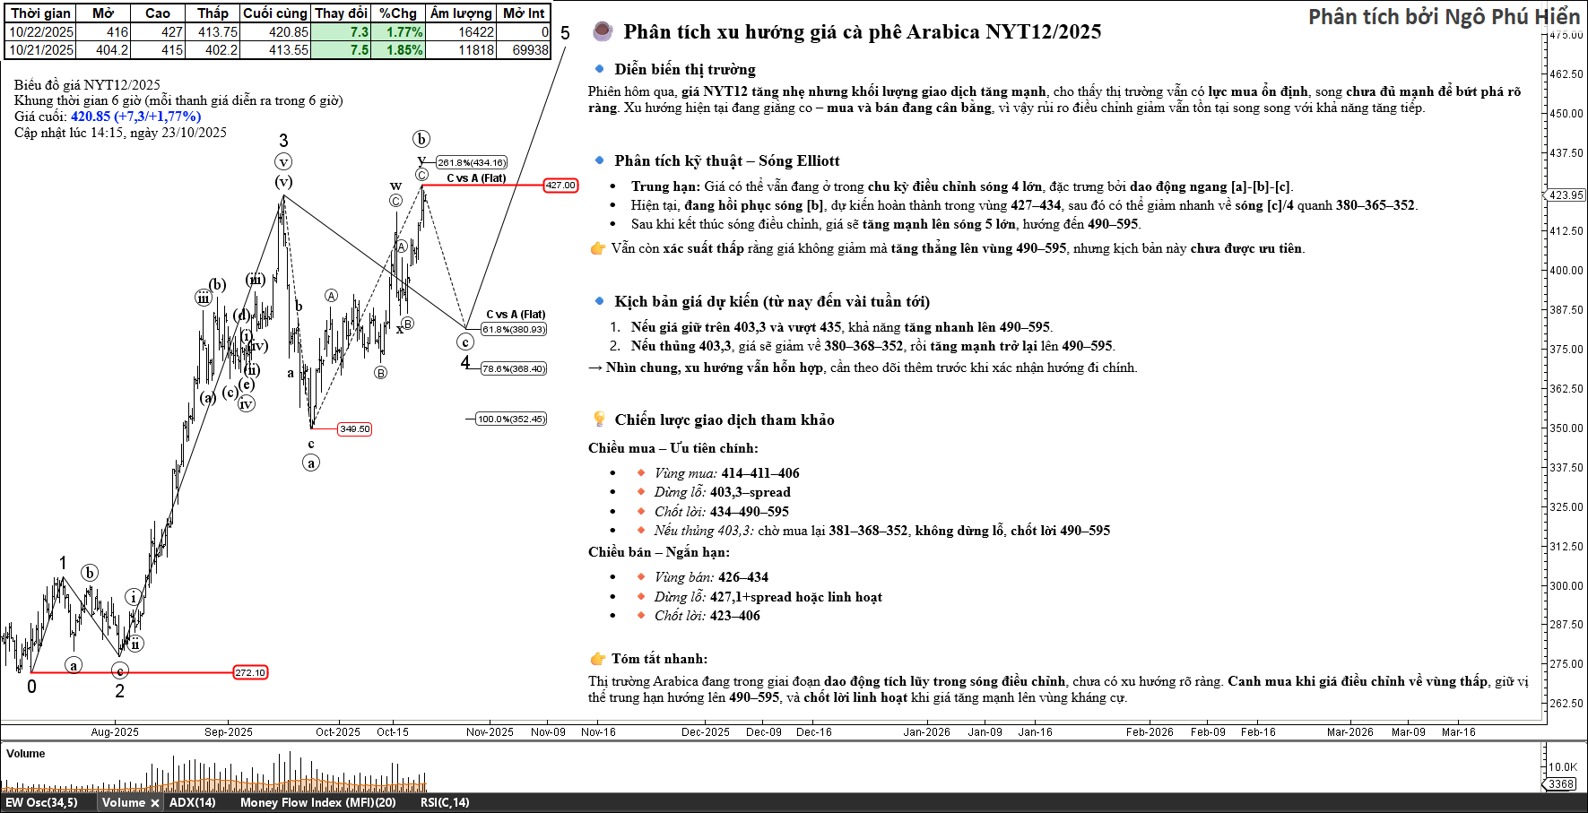The width and height of the screenshot is (1588, 813).
Task: Click the pointing hand icon beside Tóm tắt nhanh
Action: [598, 659]
